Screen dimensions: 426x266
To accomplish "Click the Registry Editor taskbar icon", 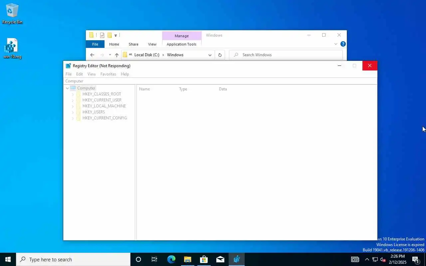I will pyautogui.click(x=236, y=259).
